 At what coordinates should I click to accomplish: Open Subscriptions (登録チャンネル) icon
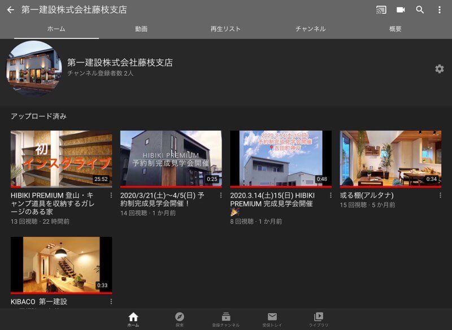(226, 319)
